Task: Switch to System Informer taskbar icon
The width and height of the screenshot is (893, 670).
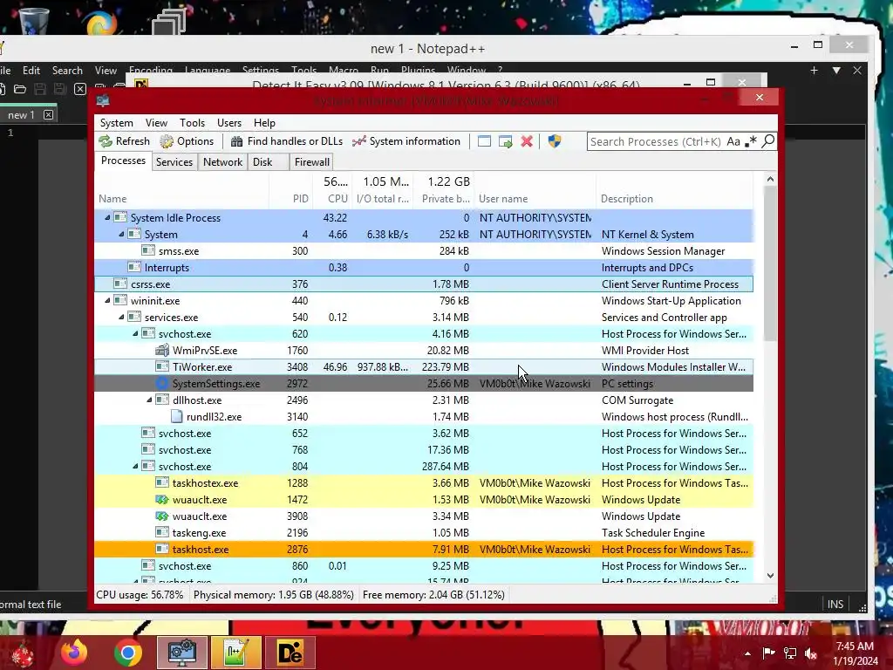Action: coord(181,653)
